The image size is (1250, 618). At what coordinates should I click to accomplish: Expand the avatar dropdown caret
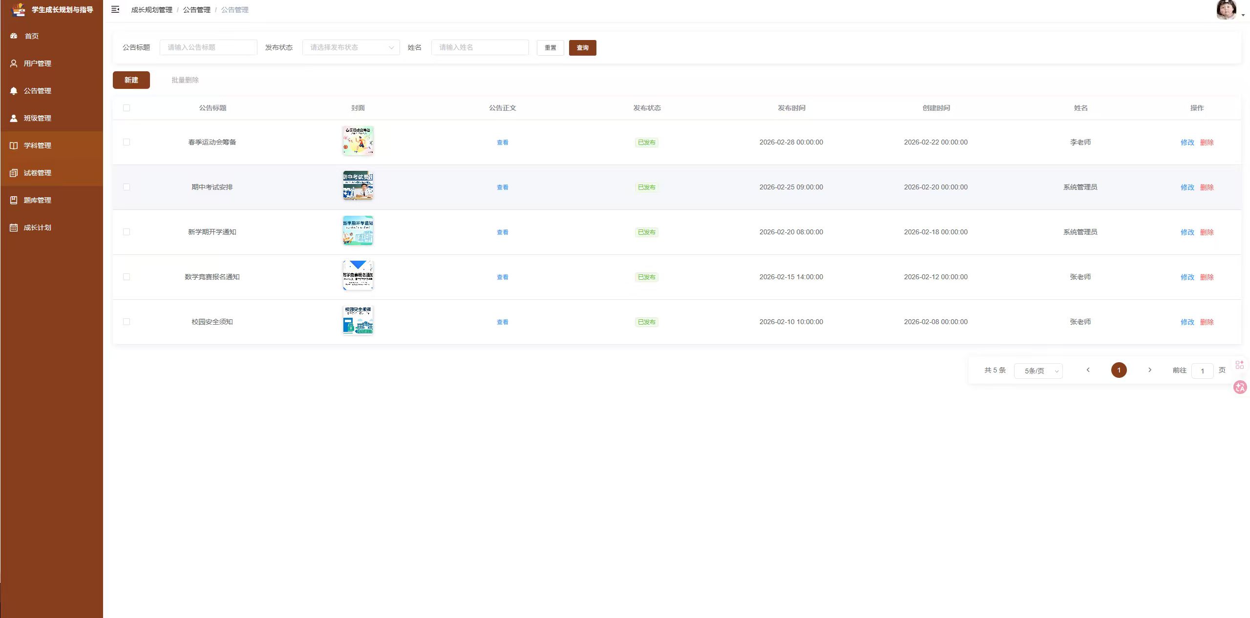pyautogui.click(x=1243, y=16)
